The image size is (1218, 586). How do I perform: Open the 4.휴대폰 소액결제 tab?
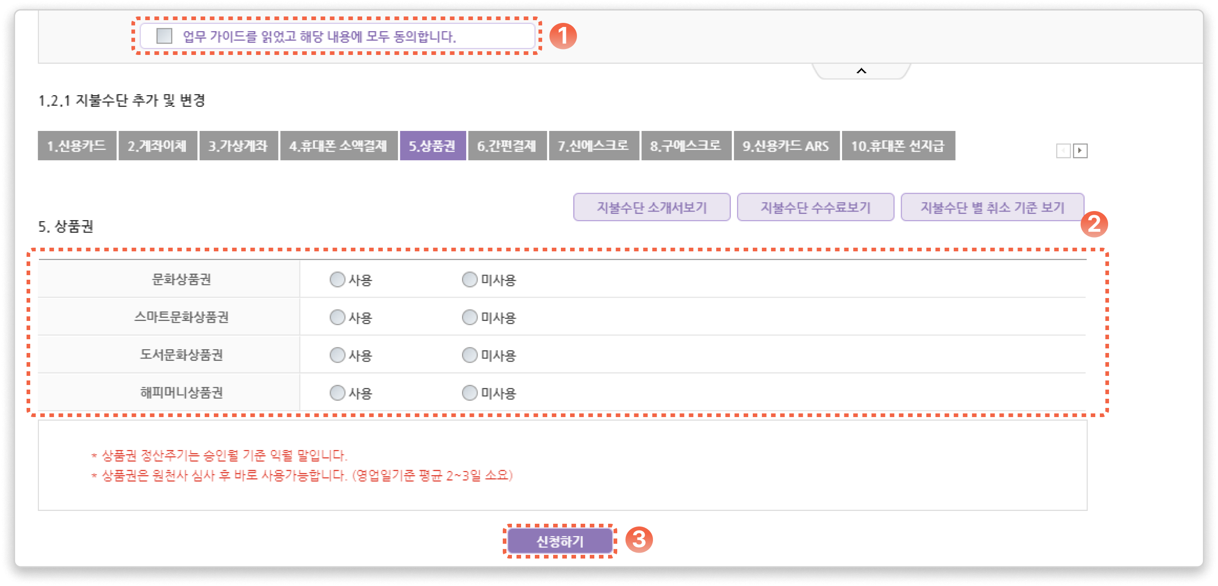point(338,146)
